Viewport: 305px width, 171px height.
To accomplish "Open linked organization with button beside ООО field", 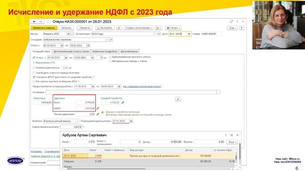I will 159,34.
